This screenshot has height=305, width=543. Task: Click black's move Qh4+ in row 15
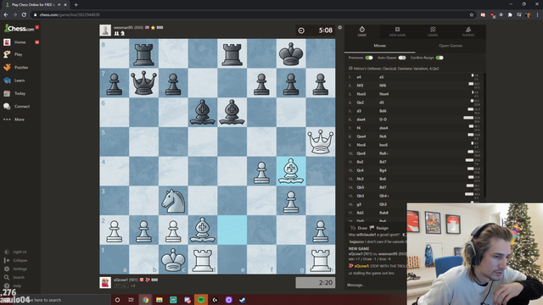pyautogui.click(x=383, y=196)
